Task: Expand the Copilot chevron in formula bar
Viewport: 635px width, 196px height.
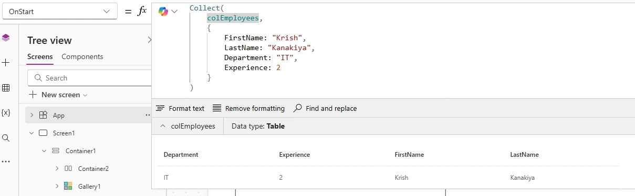Action: 174,11
